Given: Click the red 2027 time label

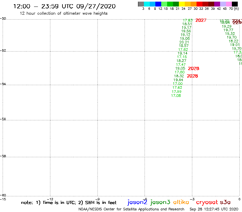Looking at the screenshot, I should click(x=201, y=20).
